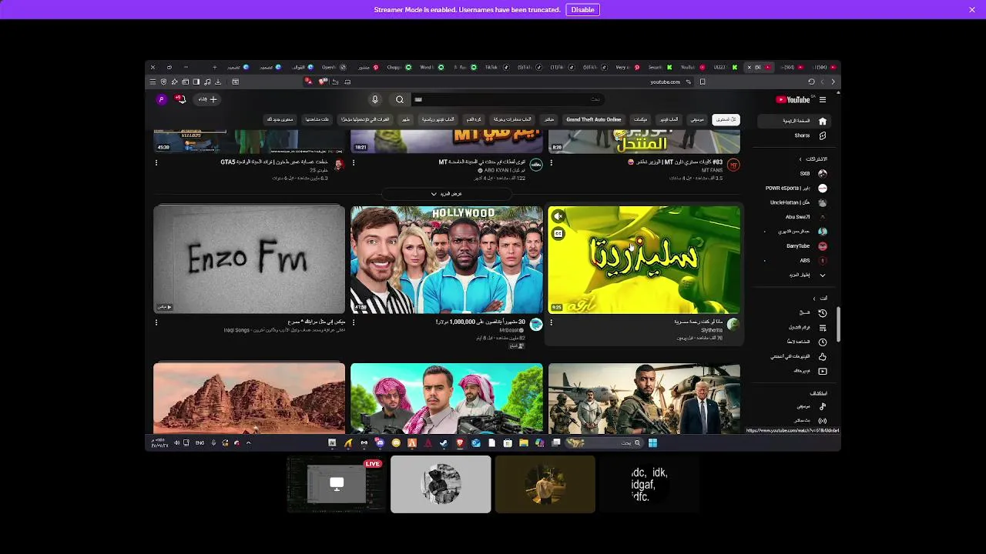The image size is (986, 554).
Task: Open the desert rocks video thumbnail
Action: (x=249, y=399)
